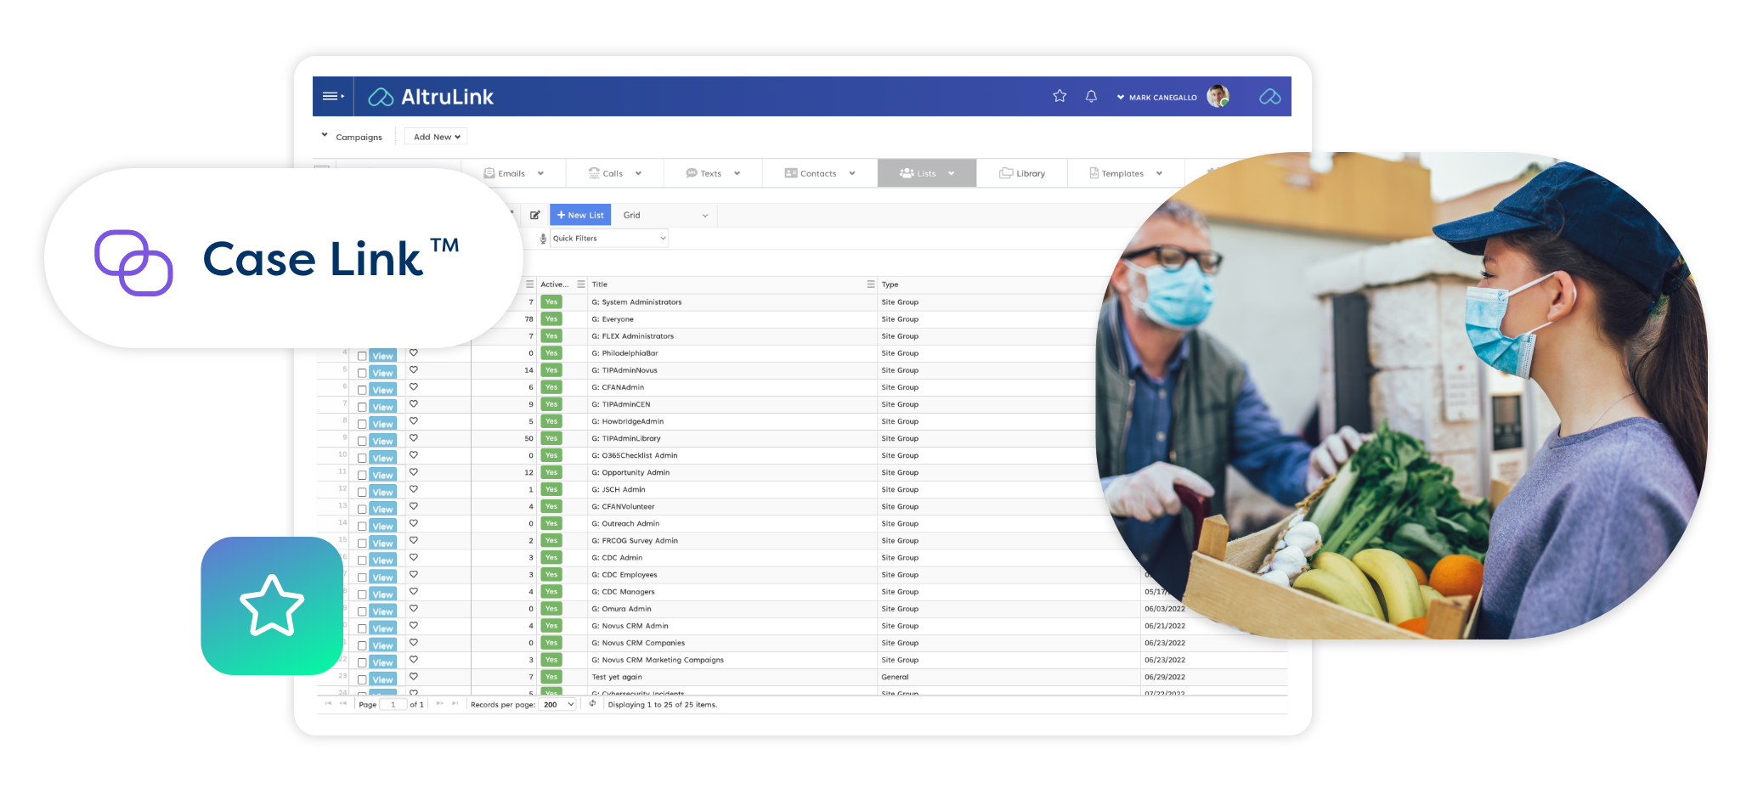Favorite the Test yet again row heart
The height and width of the screenshot is (800, 1752).
[x=414, y=676]
